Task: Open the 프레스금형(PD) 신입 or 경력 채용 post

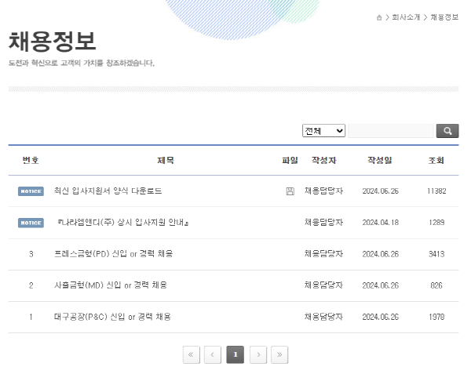Action: click(113, 254)
